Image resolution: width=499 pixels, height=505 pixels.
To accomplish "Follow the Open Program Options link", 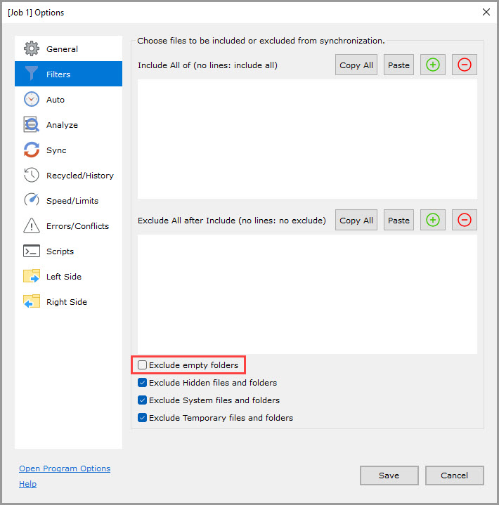I will (65, 468).
